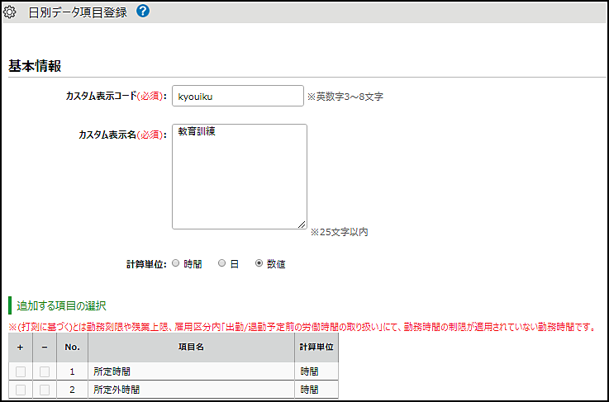Click the red note beginning ※(打刻に基づく)

click(302, 327)
